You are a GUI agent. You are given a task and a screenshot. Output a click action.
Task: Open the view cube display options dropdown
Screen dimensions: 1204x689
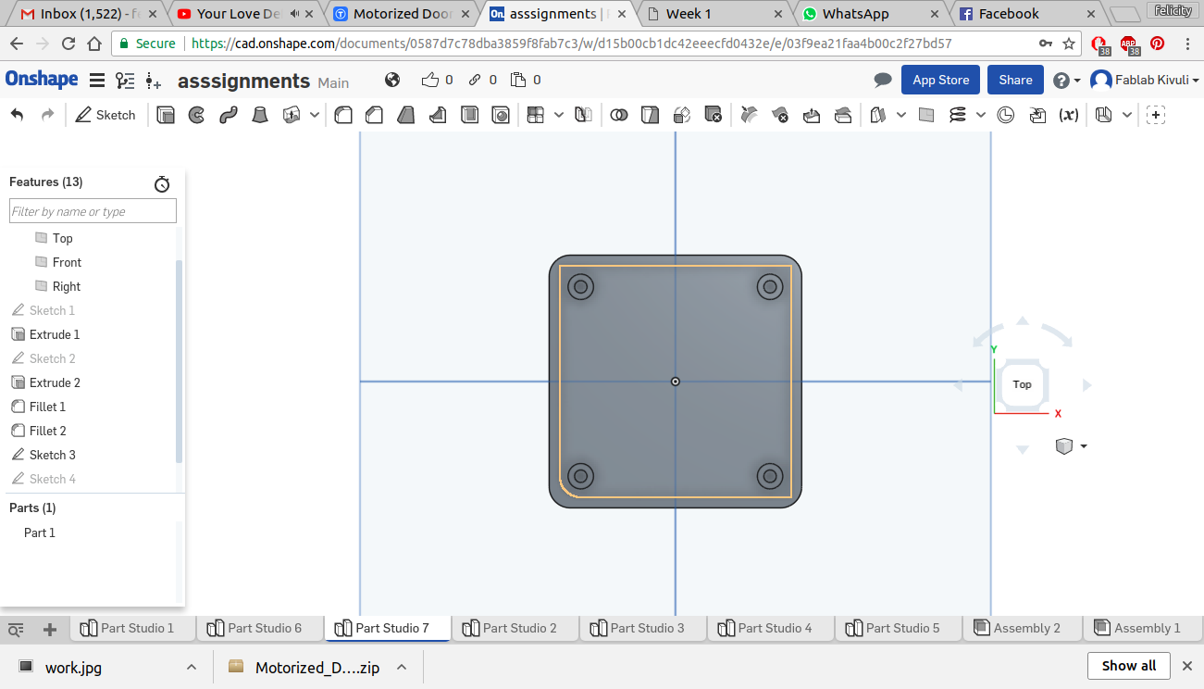pyautogui.click(x=1084, y=446)
